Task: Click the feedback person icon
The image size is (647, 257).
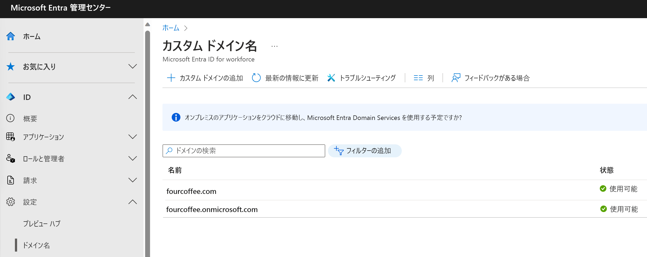Action: click(x=456, y=78)
